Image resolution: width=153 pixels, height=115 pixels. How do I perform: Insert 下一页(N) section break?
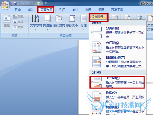(x=117, y=82)
